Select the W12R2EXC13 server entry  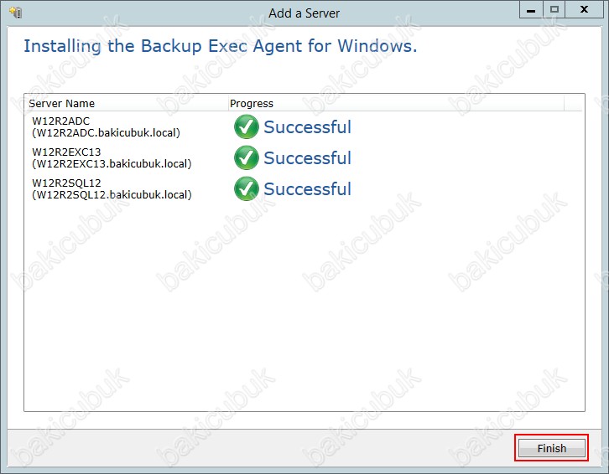(304, 158)
